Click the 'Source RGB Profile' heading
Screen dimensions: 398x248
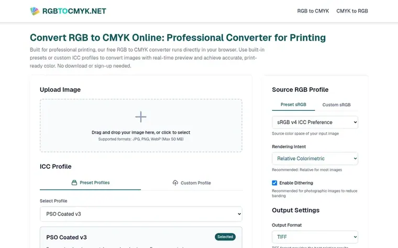pos(300,90)
